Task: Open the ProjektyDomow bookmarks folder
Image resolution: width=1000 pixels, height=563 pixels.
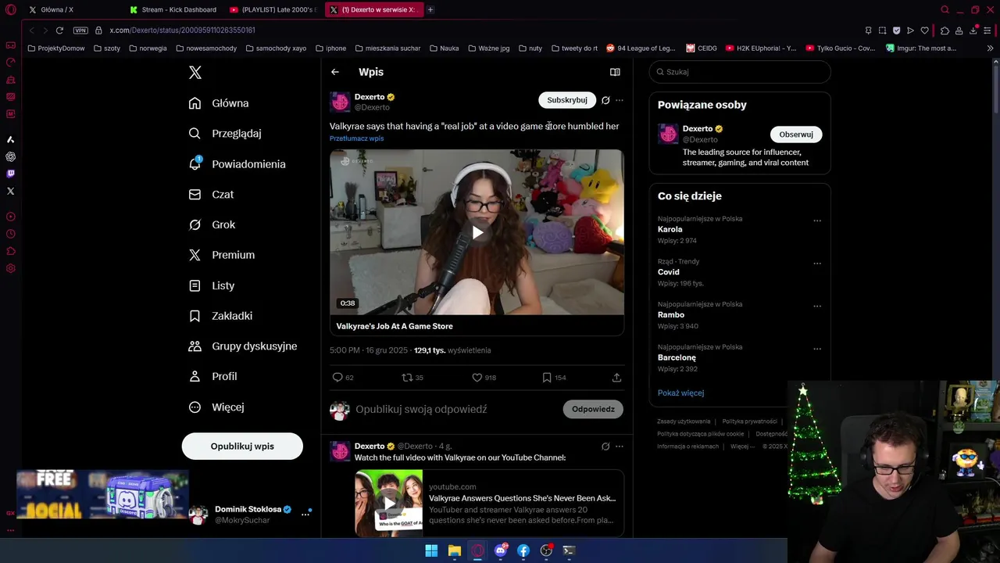Action: [x=56, y=48]
